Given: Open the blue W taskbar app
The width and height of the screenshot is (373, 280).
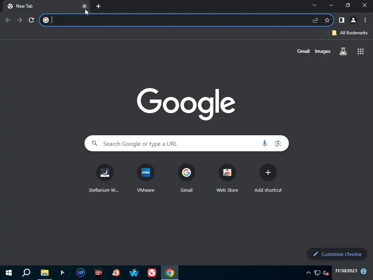Looking at the screenshot, I should [x=134, y=273].
